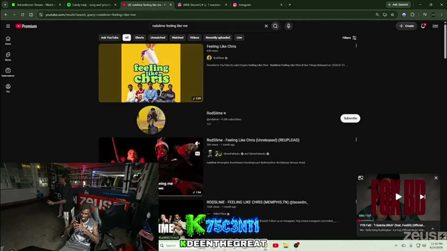Switch to the Candy Lady song tab
This screenshot has width=447, height=251.
[91, 5]
